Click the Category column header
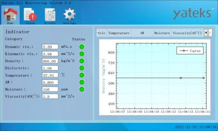Image resolution: width=218 pixels, height=131 pixels. 14,39
